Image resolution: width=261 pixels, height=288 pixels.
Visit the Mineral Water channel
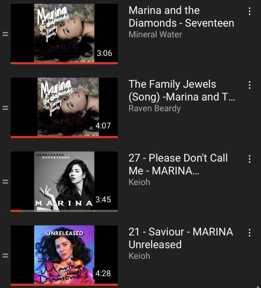pyautogui.click(x=155, y=34)
